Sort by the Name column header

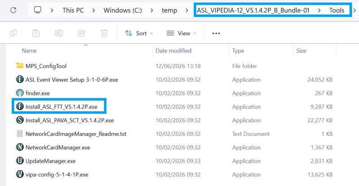click(29, 51)
